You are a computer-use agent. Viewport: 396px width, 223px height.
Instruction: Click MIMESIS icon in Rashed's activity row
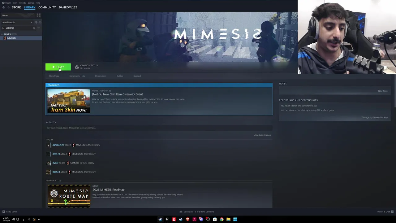69,172
